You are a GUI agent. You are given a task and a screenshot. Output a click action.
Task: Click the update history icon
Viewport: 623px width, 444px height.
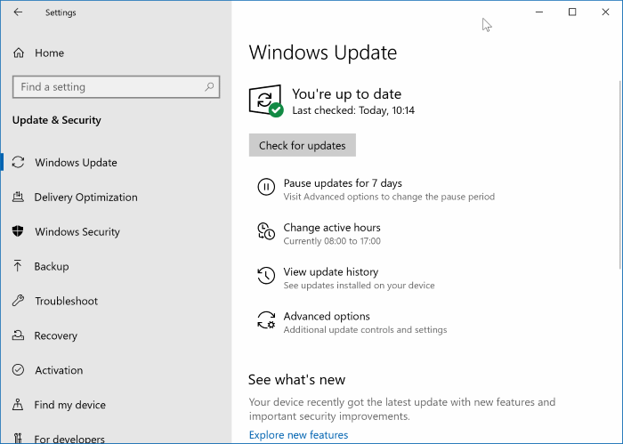point(266,276)
